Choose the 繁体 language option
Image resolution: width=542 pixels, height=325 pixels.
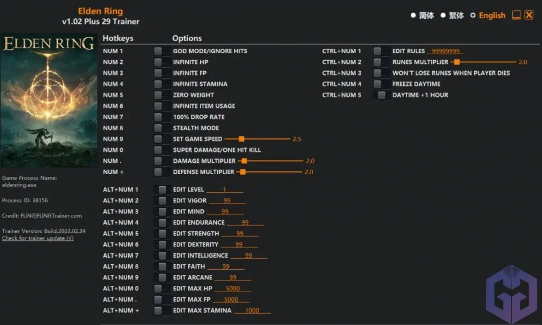[443, 16]
